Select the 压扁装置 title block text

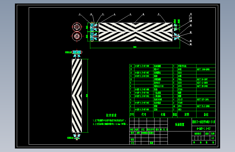(179, 124)
